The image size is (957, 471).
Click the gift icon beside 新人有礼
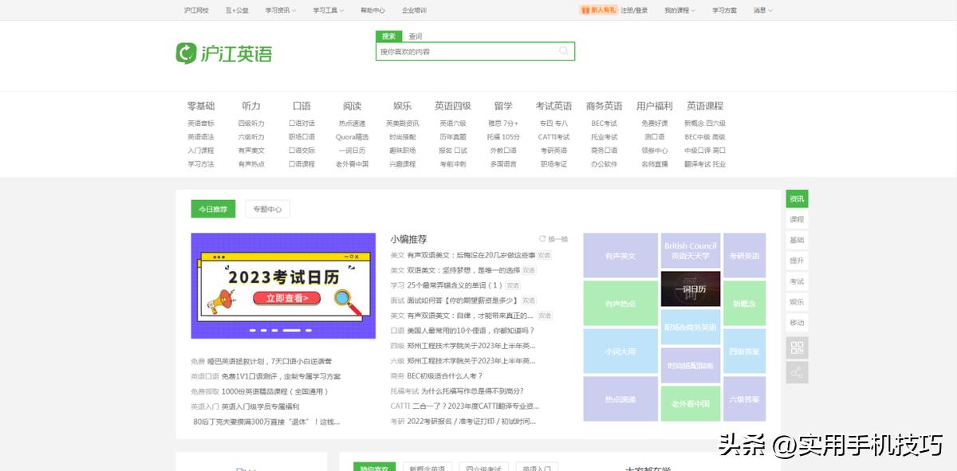click(586, 10)
